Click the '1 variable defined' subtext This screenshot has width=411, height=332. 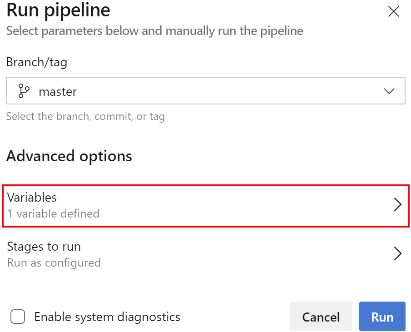tap(53, 213)
